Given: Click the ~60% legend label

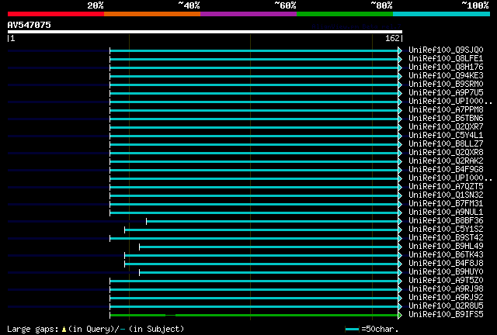Looking at the screenshot, I should coord(285,5).
